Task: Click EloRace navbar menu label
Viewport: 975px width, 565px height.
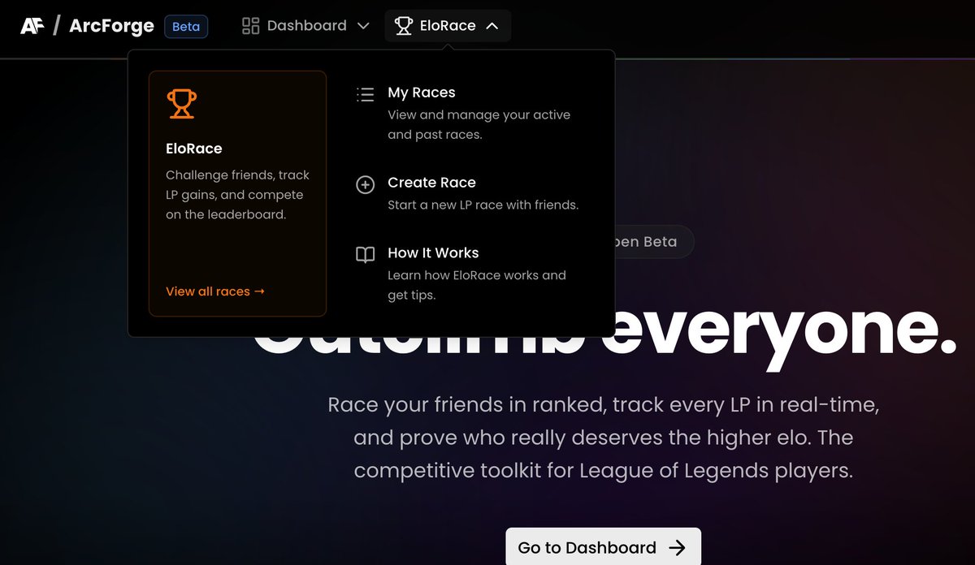Action: (x=448, y=26)
